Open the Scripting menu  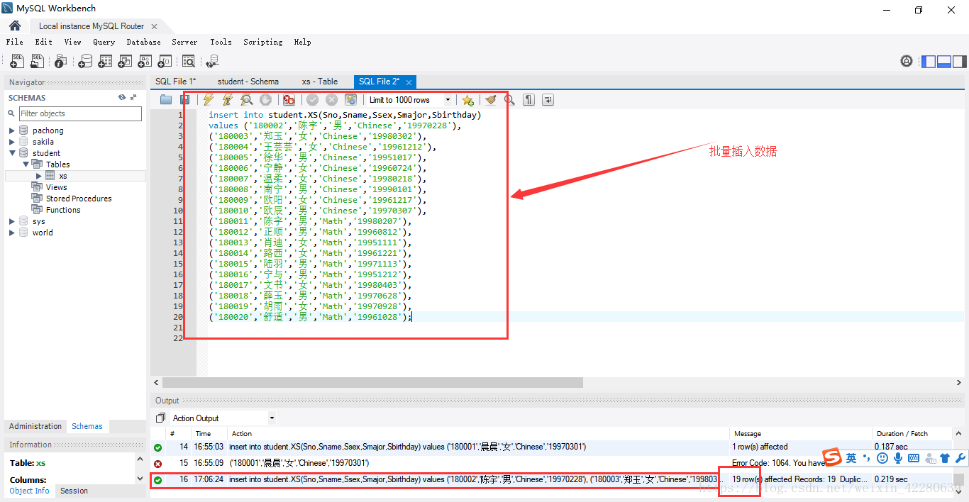click(x=263, y=42)
